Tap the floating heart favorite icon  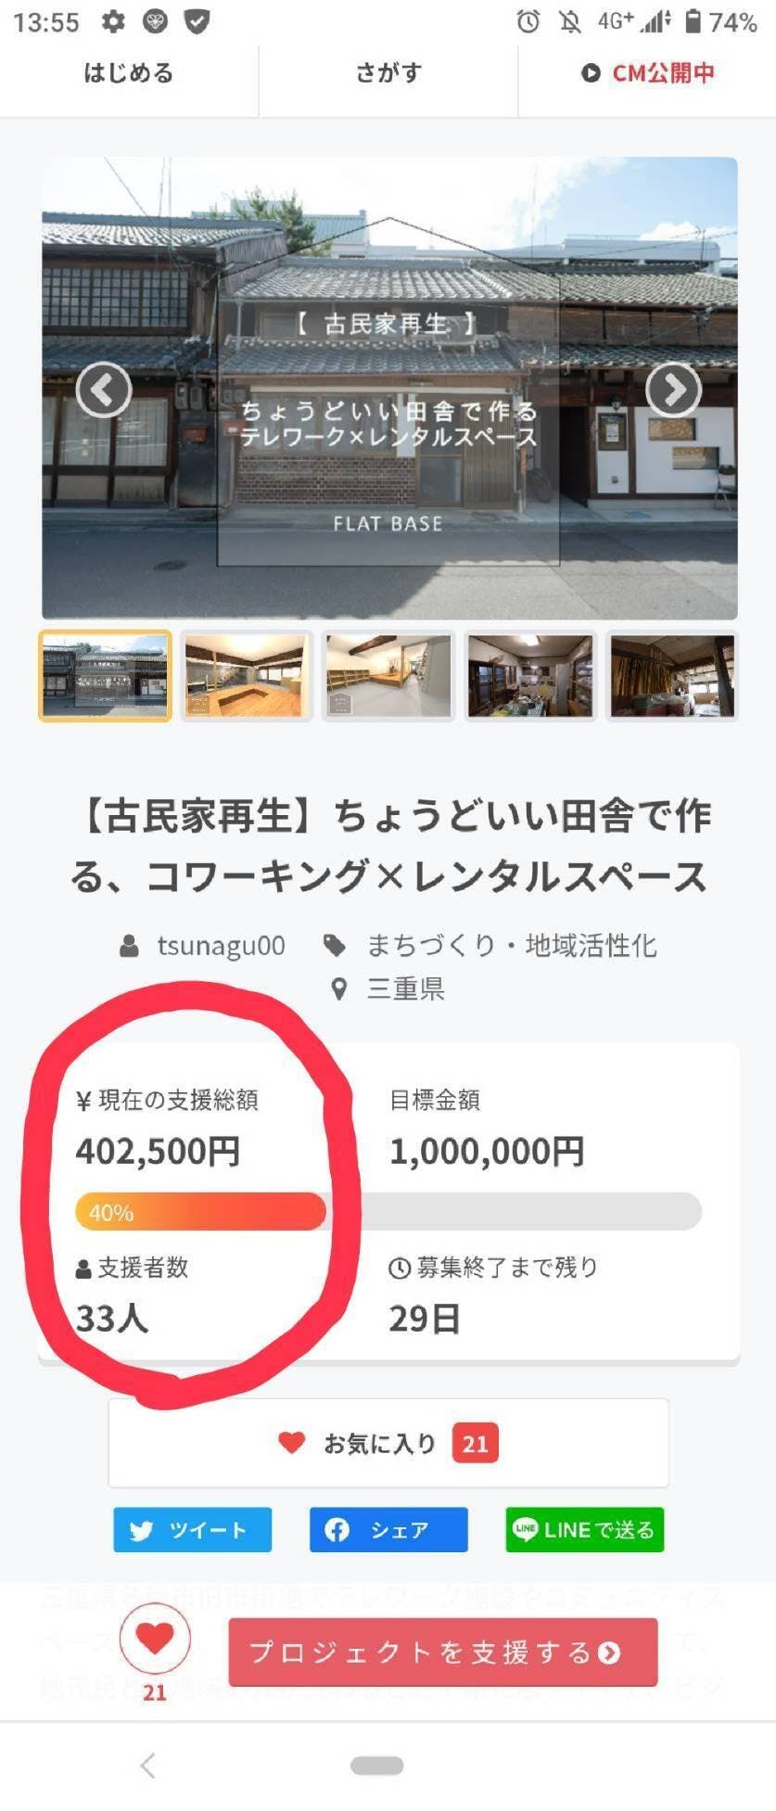coord(155,1640)
